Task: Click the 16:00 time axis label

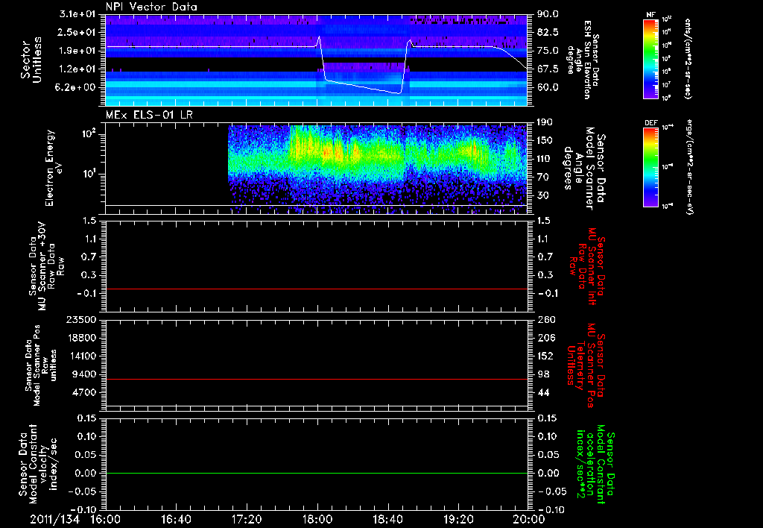Action: point(106,519)
